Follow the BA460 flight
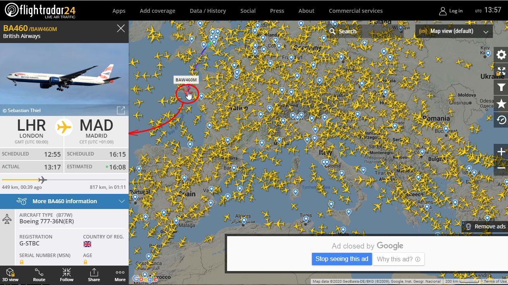Image resolution: width=508 pixels, height=285 pixels. (x=67, y=275)
